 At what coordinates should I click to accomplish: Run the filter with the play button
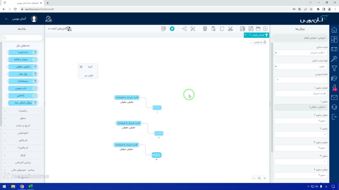(172, 29)
